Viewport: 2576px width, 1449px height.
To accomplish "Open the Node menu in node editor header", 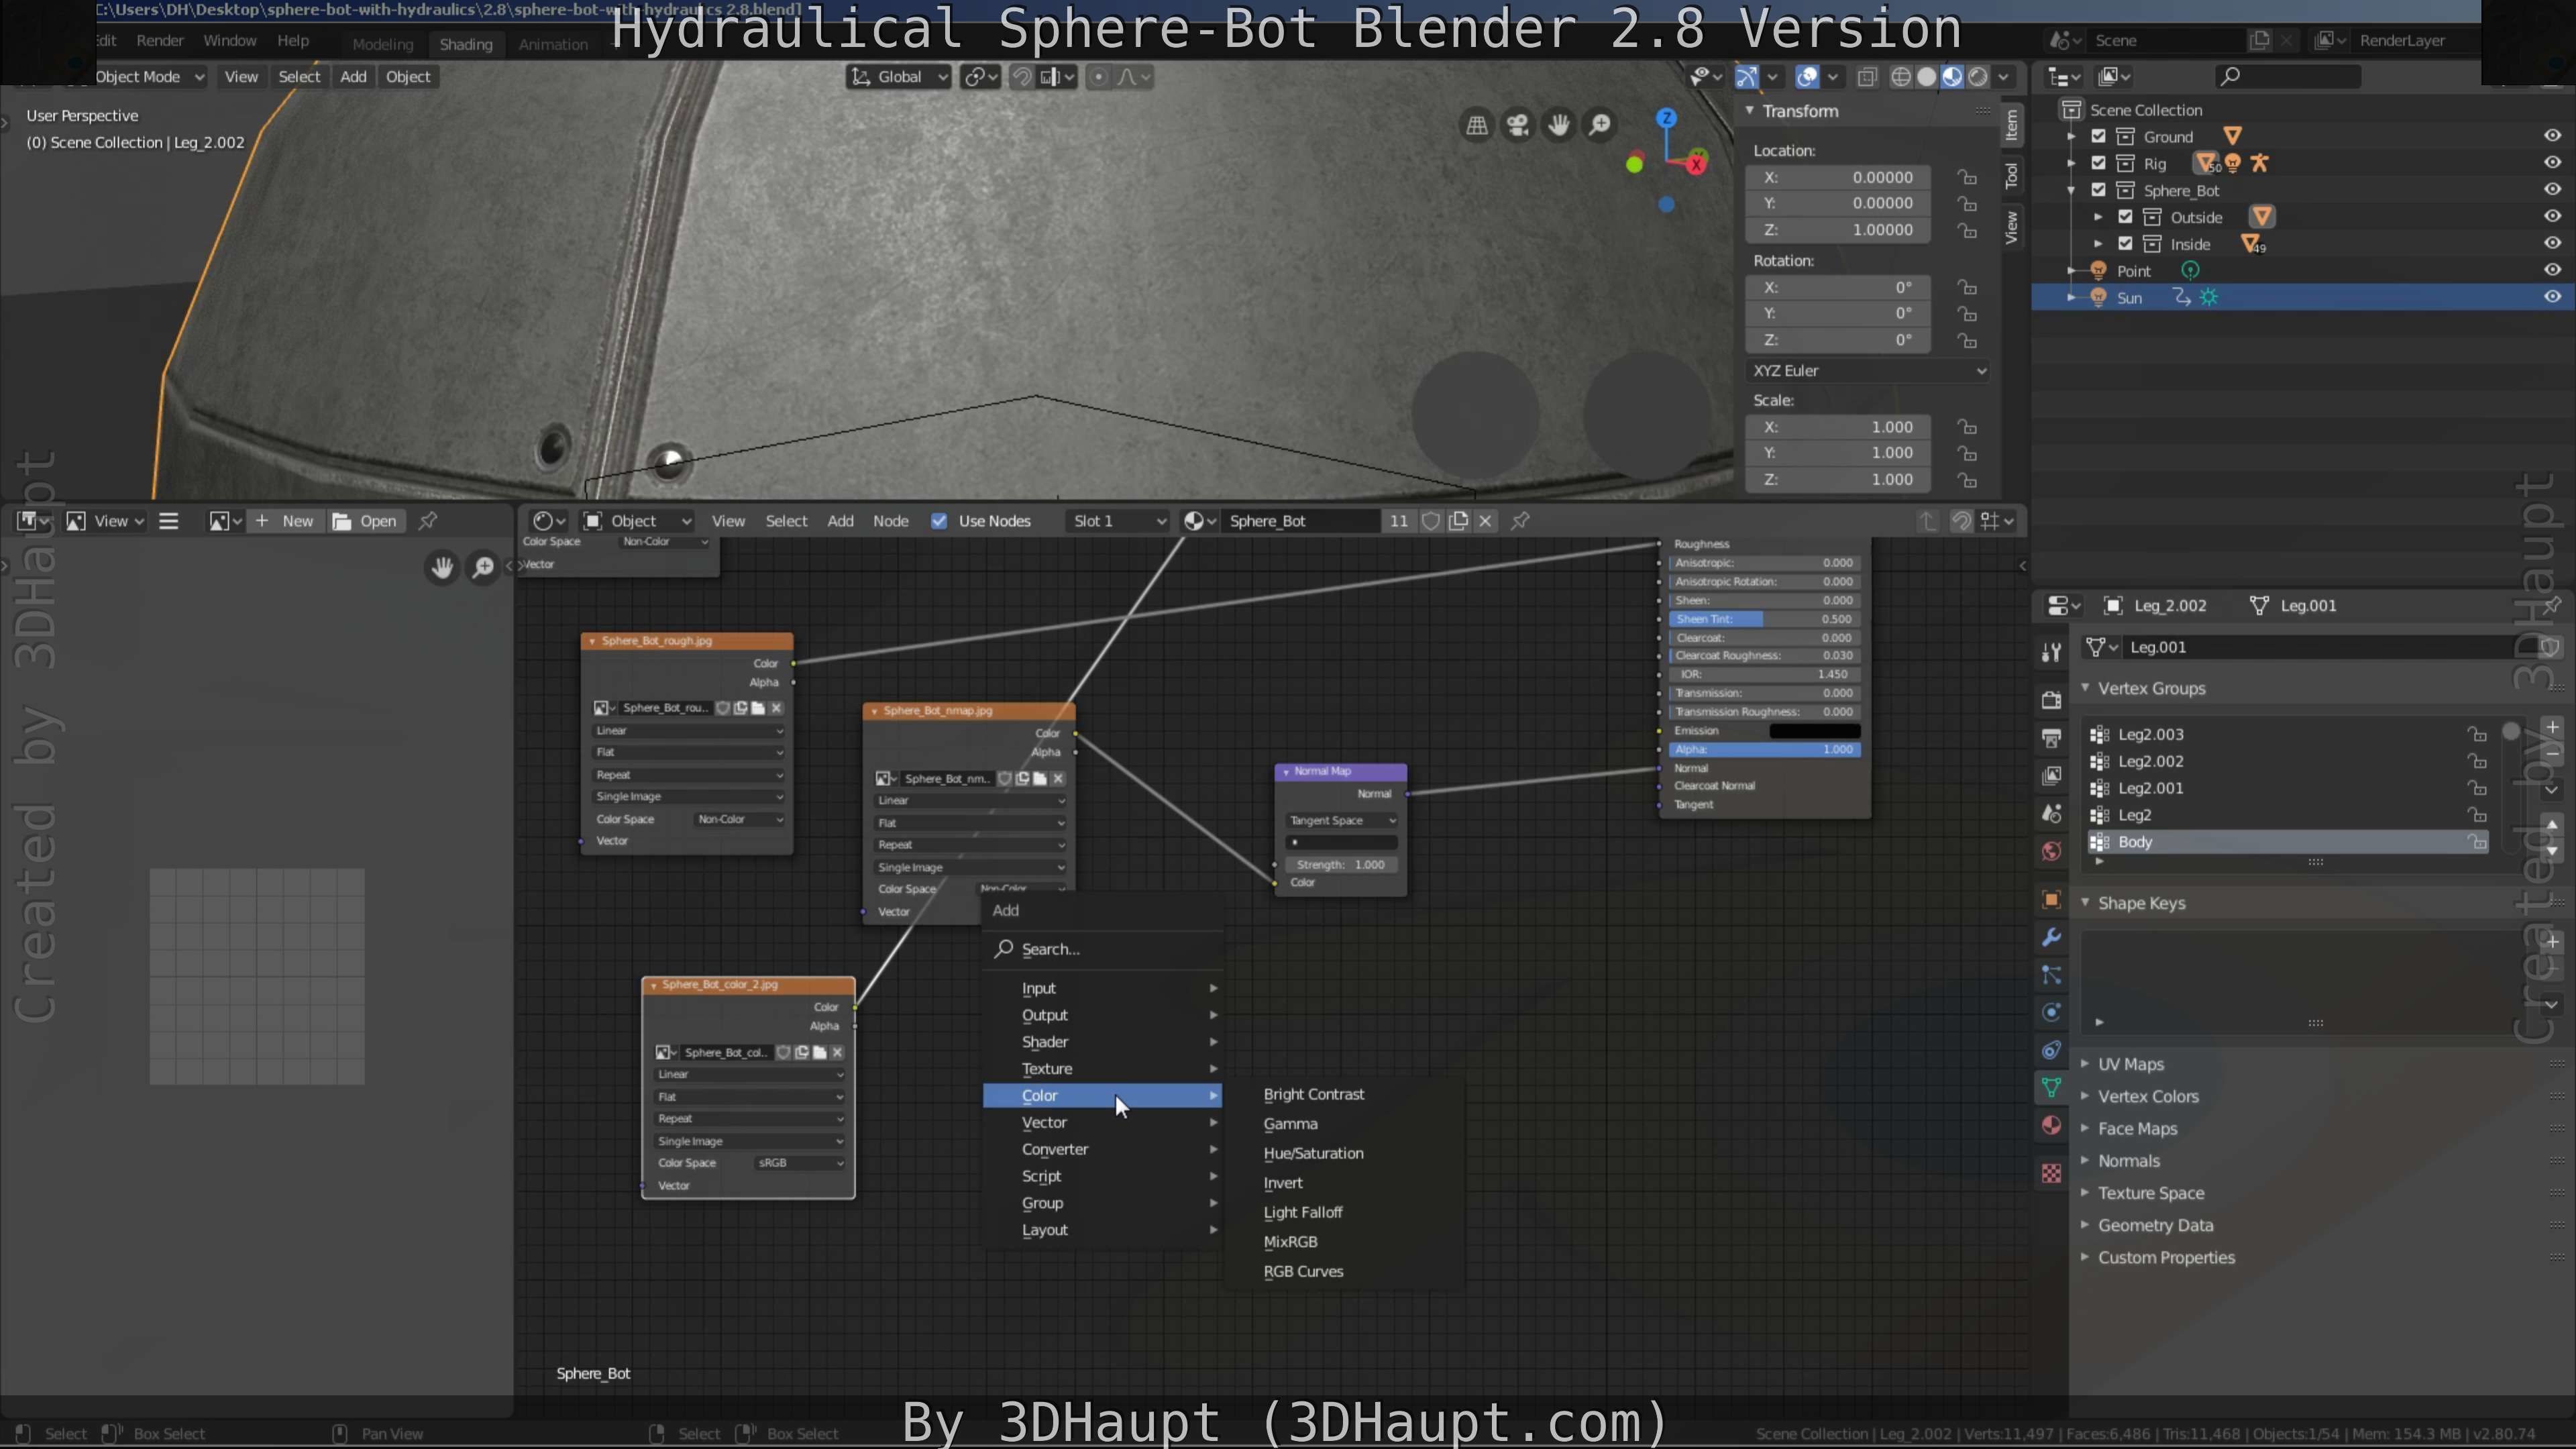I will coord(890,521).
